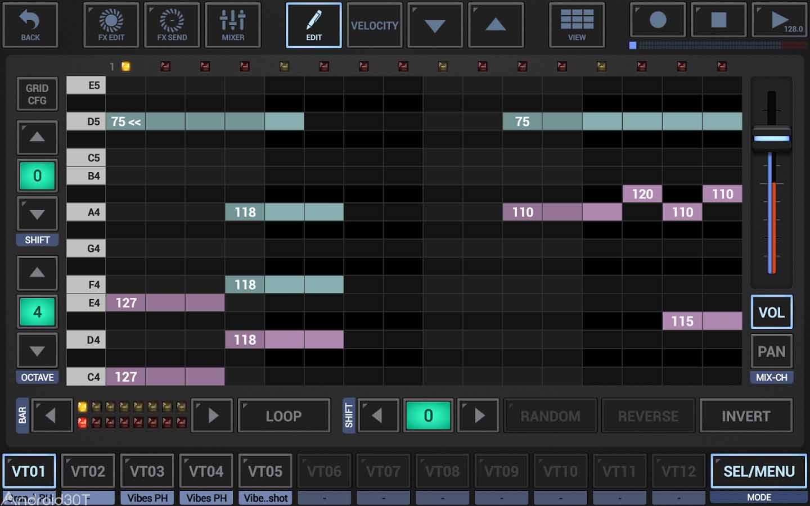Click the REVERSE button
The image size is (810, 506).
[648, 415]
